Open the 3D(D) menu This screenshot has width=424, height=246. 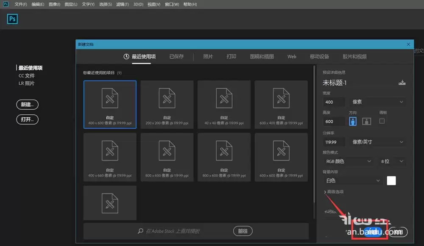pos(138,4)
